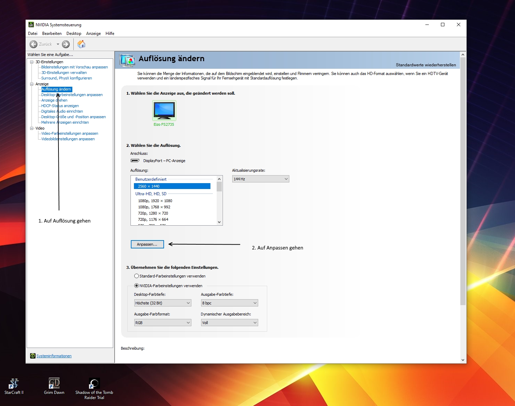Open the Ausgabe-Farbformat RGB dropdown

pos(163,323)
